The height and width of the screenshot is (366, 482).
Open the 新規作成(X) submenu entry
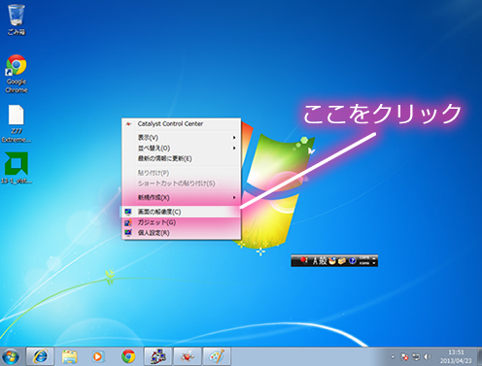click(x=181, y=197)
